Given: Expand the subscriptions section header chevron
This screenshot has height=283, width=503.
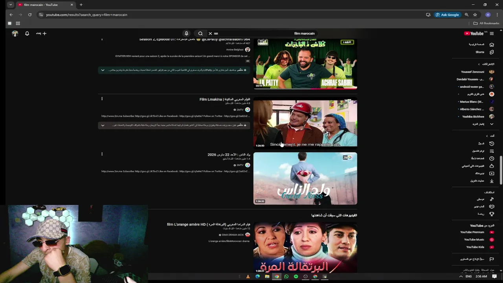Looking at the screenshot, I should coord(479,64).
